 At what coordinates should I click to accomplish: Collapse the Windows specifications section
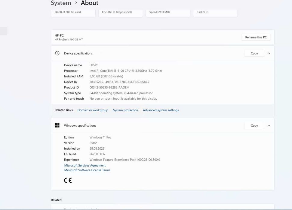[269, 125]
